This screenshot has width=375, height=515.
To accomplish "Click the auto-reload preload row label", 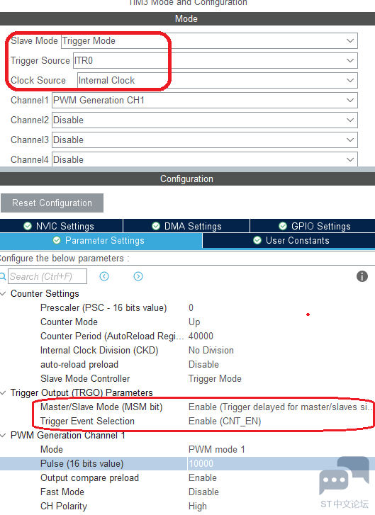I will tap(79, 365).
